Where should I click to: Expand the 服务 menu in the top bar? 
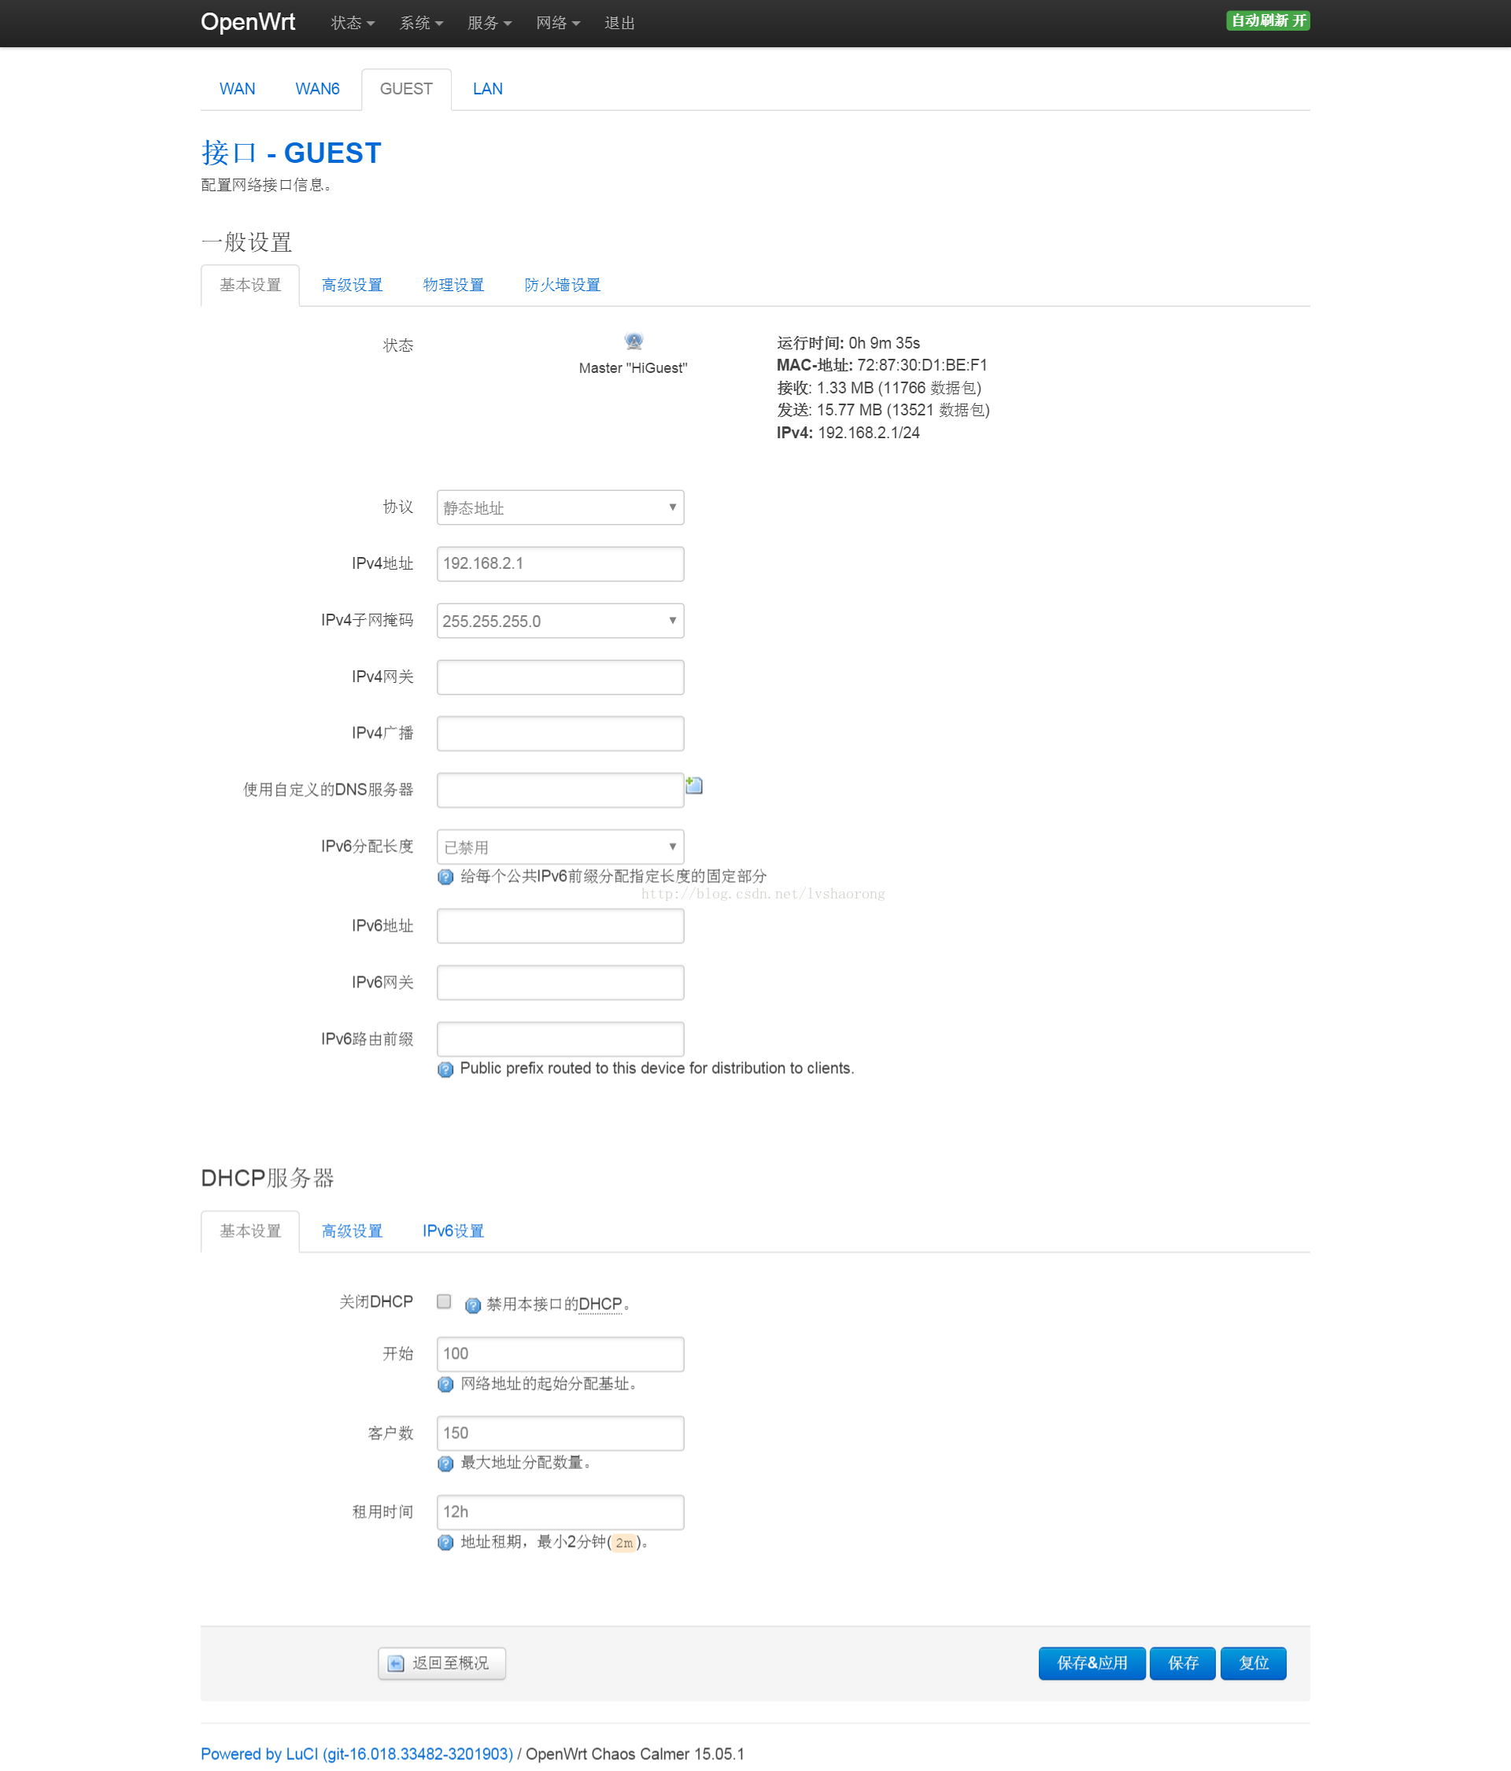[490, 23]
